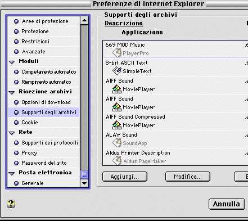This screenshot has width=248, height=221.
Task: Click the Posta elettronica section heading
Action: (45, 173)
